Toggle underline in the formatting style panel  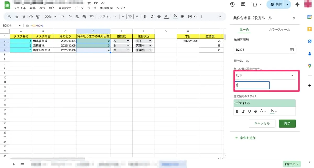coord(249,111)
